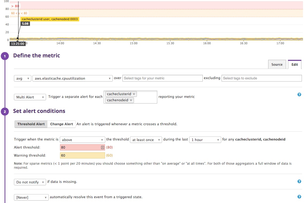Switch to the Source tab
307x203 pixels.
pyautogui.click(x=277, y=64)
